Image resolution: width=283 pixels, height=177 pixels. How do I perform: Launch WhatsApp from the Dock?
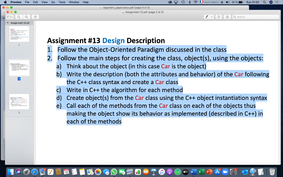113,172
